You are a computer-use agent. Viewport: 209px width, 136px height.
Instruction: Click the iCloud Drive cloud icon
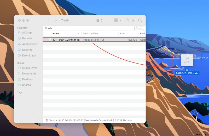click(19, 68)
